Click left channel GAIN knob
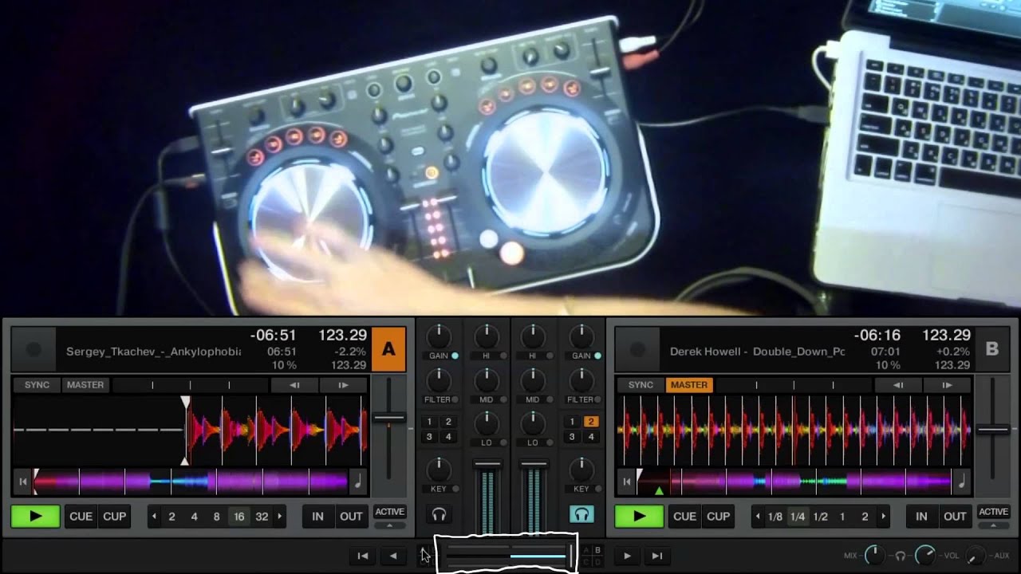This screenshot has width=1021, height=574. click(x=439, y=336)
